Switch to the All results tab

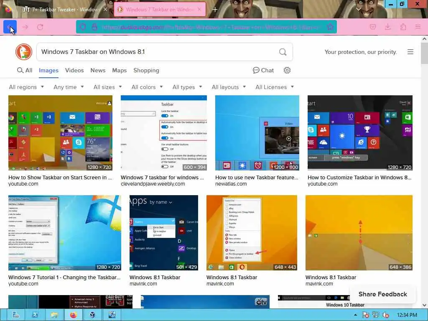[25, 70]
